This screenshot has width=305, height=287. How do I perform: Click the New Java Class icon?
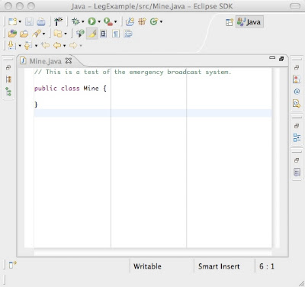(x=154, y=21)
